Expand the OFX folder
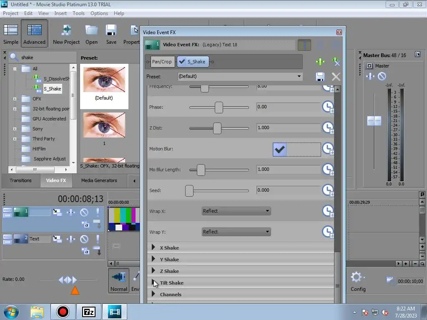The width and height of the screenshot is (427, 320). coord(15,99)
